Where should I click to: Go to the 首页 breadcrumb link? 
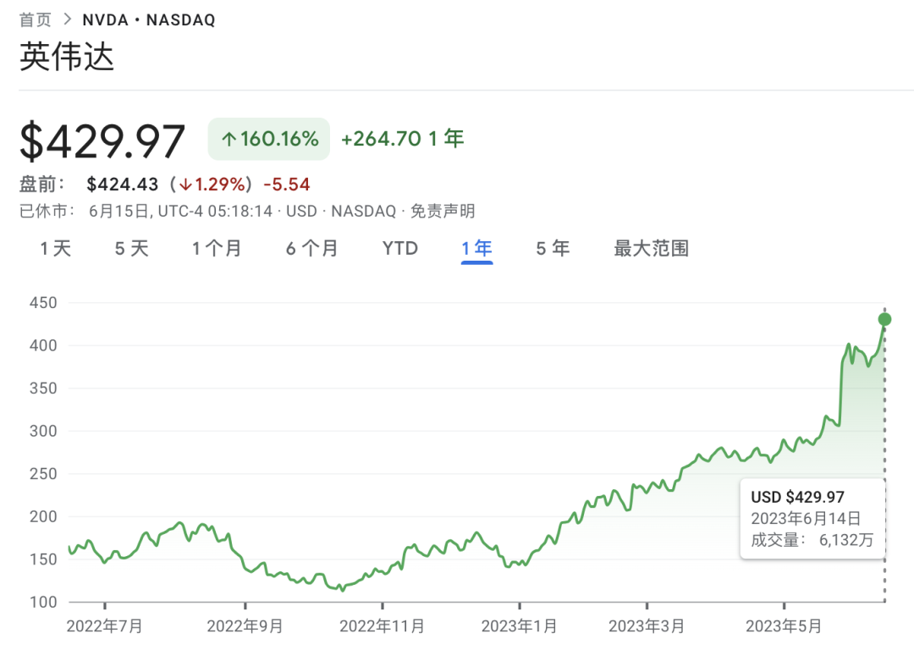(x=36, y=19)
